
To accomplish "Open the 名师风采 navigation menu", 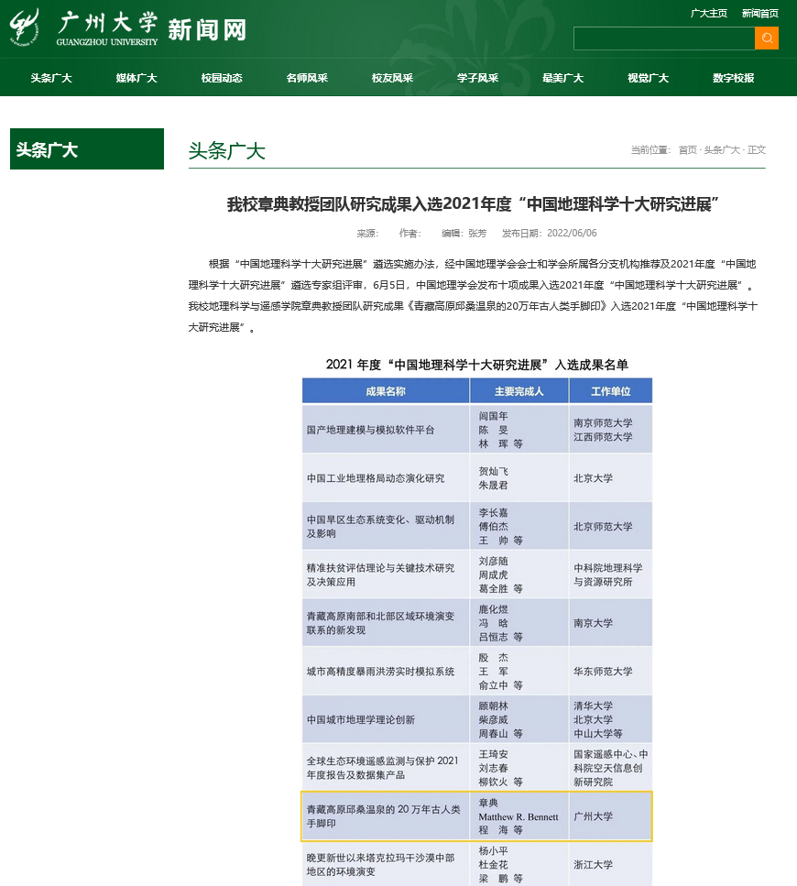I will (307, 78).
